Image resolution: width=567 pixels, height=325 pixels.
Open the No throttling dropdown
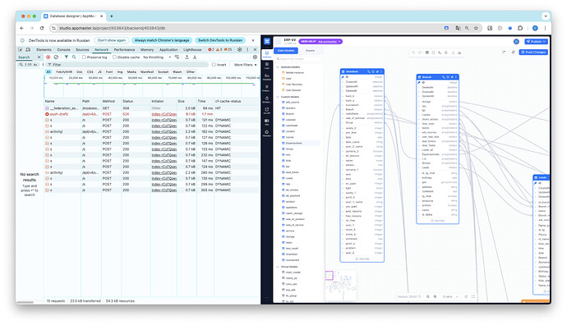(x=157, y=57)
